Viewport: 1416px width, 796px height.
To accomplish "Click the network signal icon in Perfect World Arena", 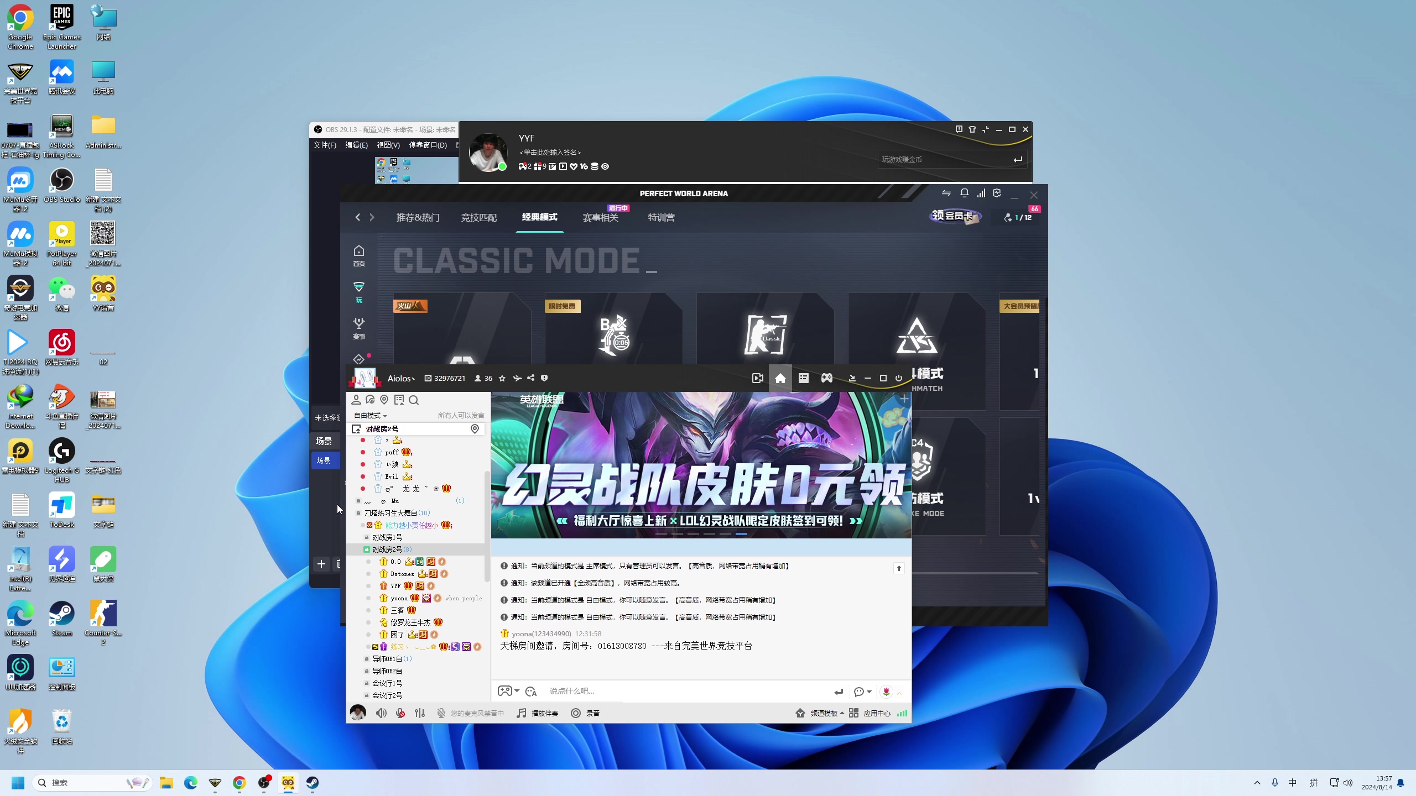I will (x=981, y=193).
